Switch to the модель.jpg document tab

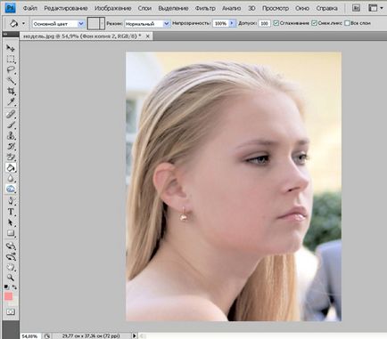click(82, 36)
